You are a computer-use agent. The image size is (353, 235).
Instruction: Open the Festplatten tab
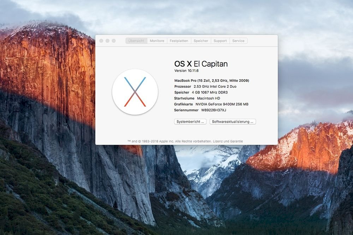179,41
